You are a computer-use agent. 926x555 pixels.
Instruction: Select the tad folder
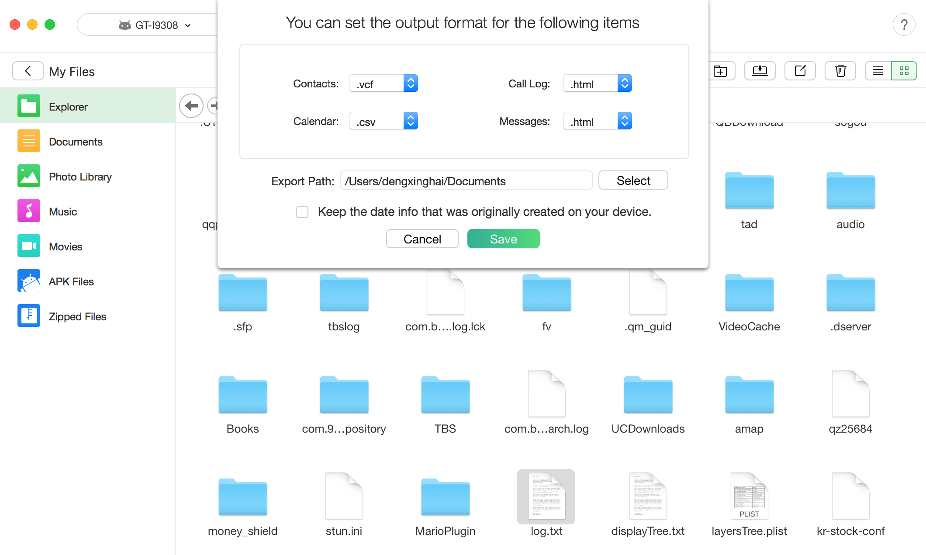pos(749,191)
